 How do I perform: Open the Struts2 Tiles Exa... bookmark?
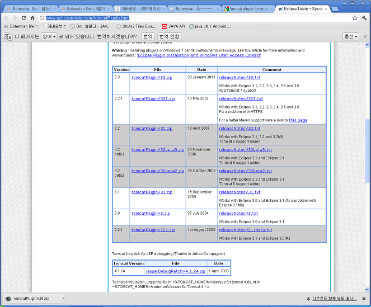(136, 26)
